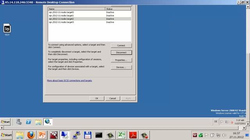Image resolution: width=250 pixels, height=140 pixels.
Task: Open Server Manager in remote taskbar
Action: point(19,122)
